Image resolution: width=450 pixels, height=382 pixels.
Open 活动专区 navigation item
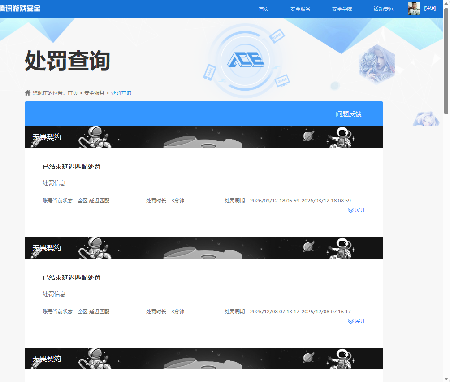click(x=383, y=9)
